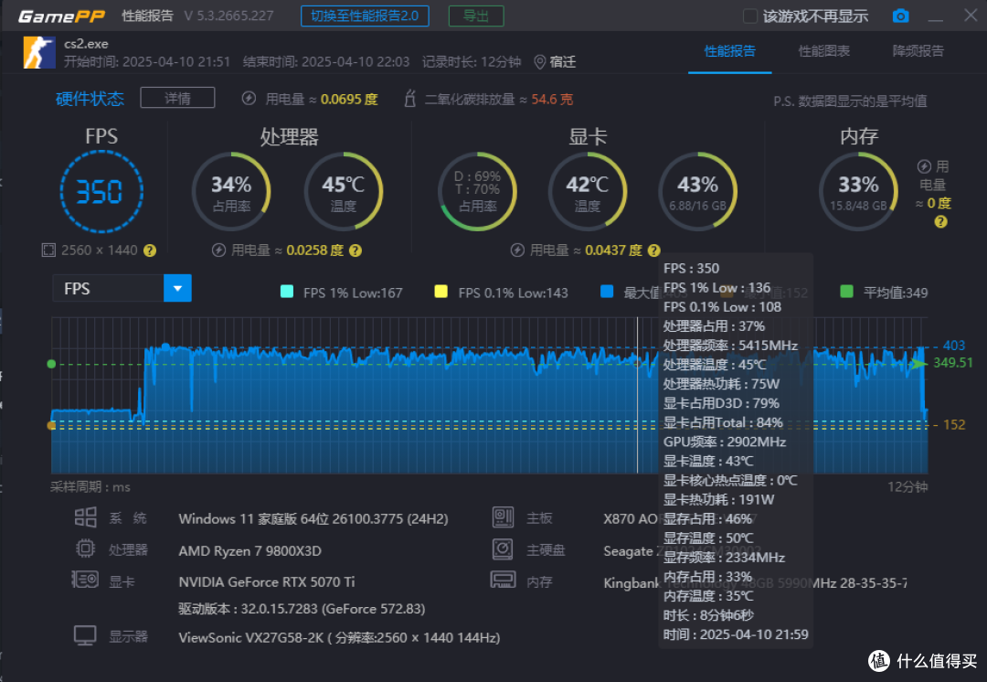Open the FPS chart type dropdown arrow

(x=177, y=288)
